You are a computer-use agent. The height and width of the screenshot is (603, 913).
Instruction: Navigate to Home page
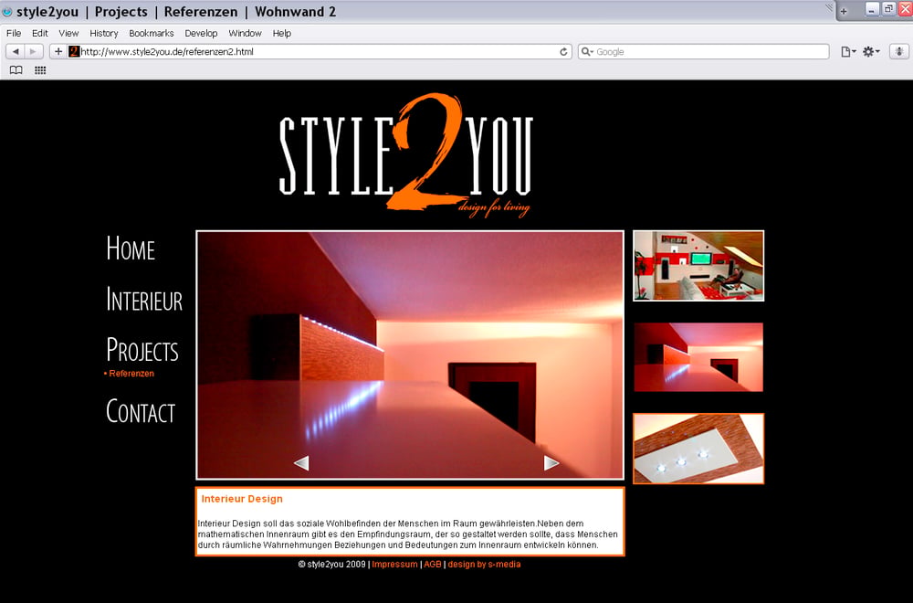[131, 249]
